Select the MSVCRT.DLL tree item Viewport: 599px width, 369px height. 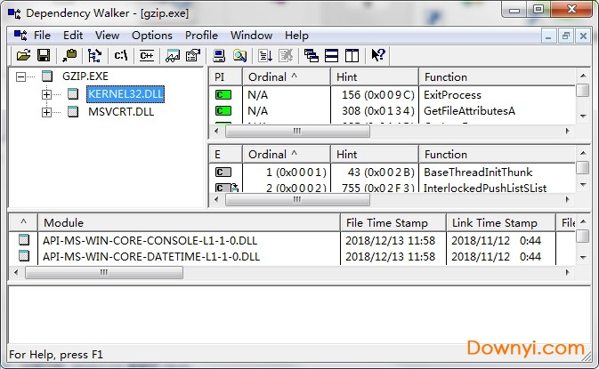pyautogui.click(x=120, y=112)
